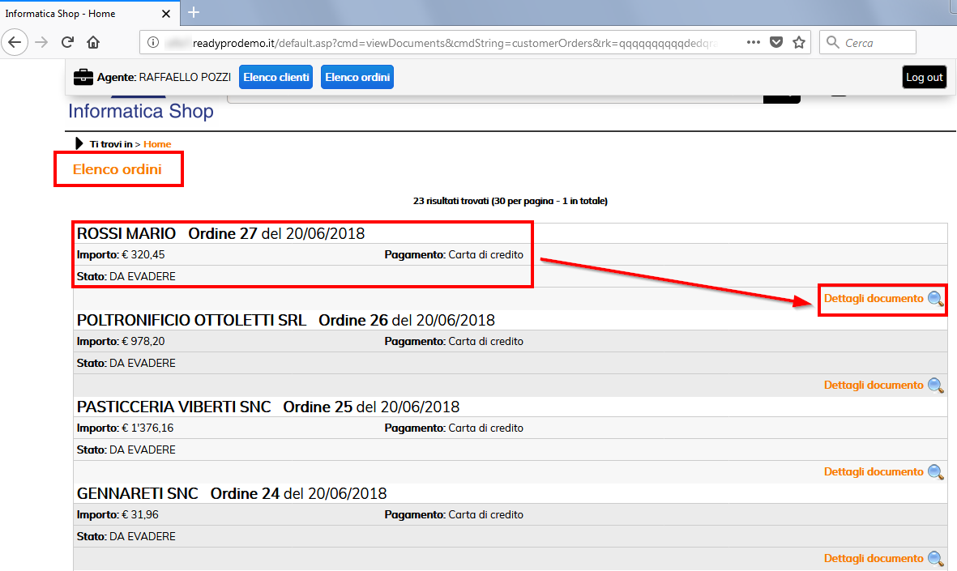The height and width of the screenshot is (571, 957).
Task: Go back to the previous page
Action: tap(16, 42)
